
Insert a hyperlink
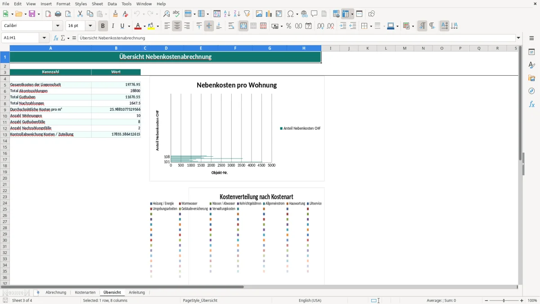[x=304, y=14]
